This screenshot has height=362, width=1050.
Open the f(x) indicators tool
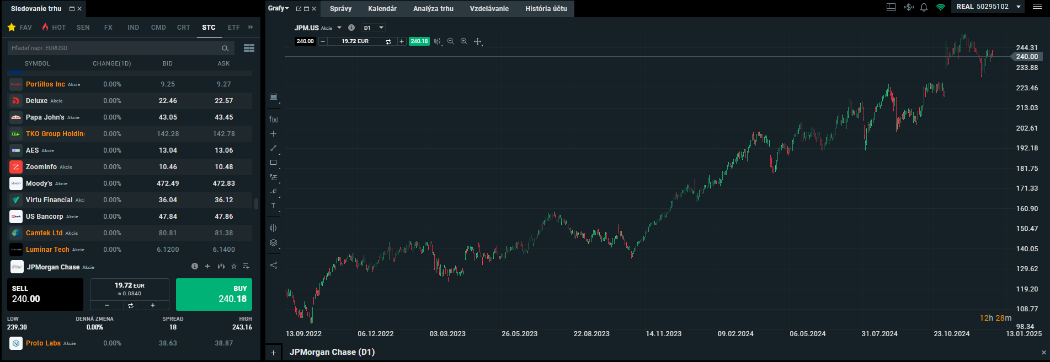point(274,119)
